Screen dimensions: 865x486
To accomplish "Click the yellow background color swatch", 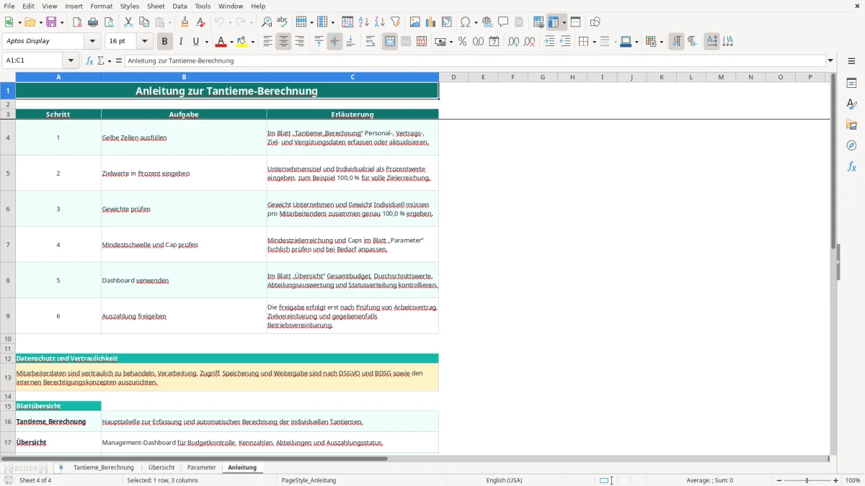I will coord(242,42).
